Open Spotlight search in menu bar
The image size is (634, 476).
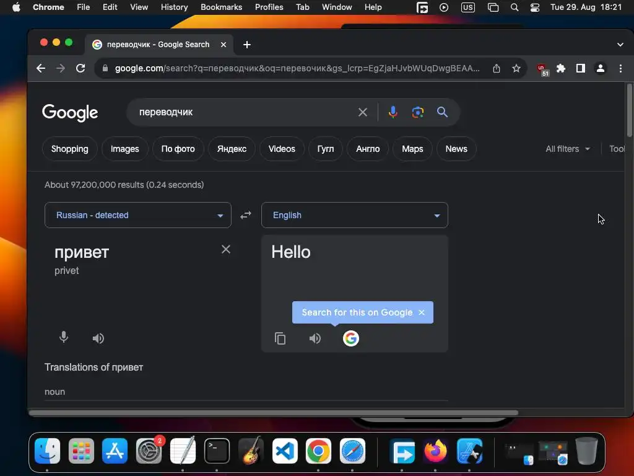click(x=515, y=7)
